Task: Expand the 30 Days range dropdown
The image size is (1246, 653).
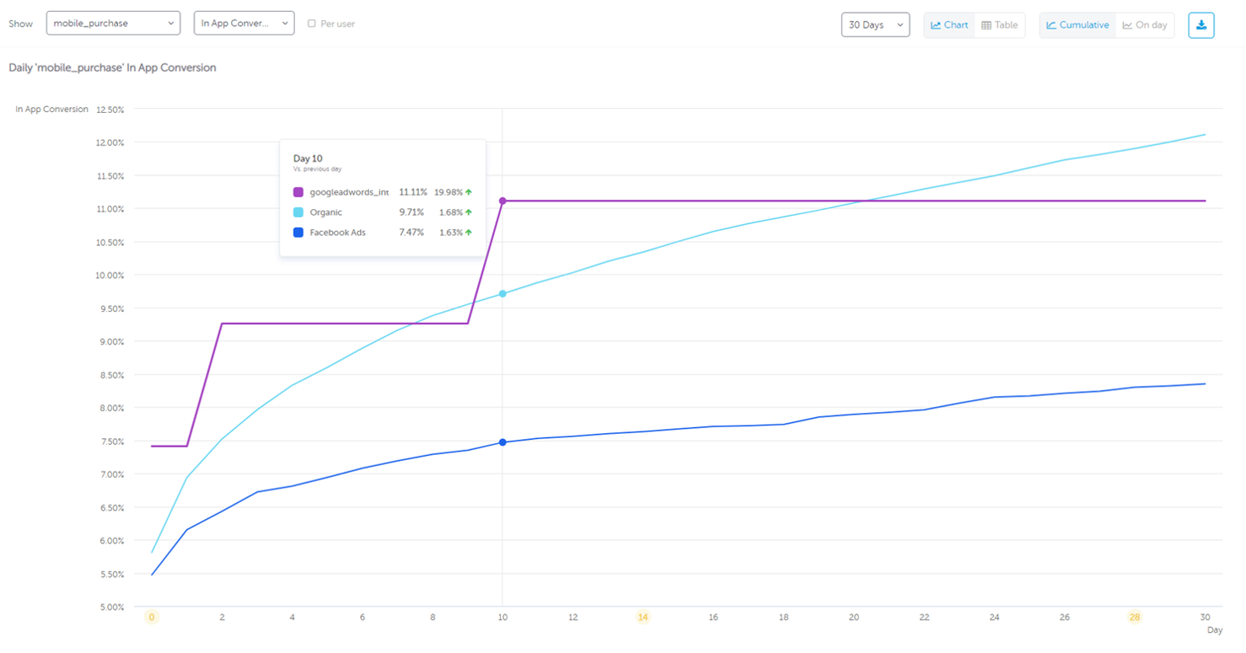Action: tap(875, 25)
